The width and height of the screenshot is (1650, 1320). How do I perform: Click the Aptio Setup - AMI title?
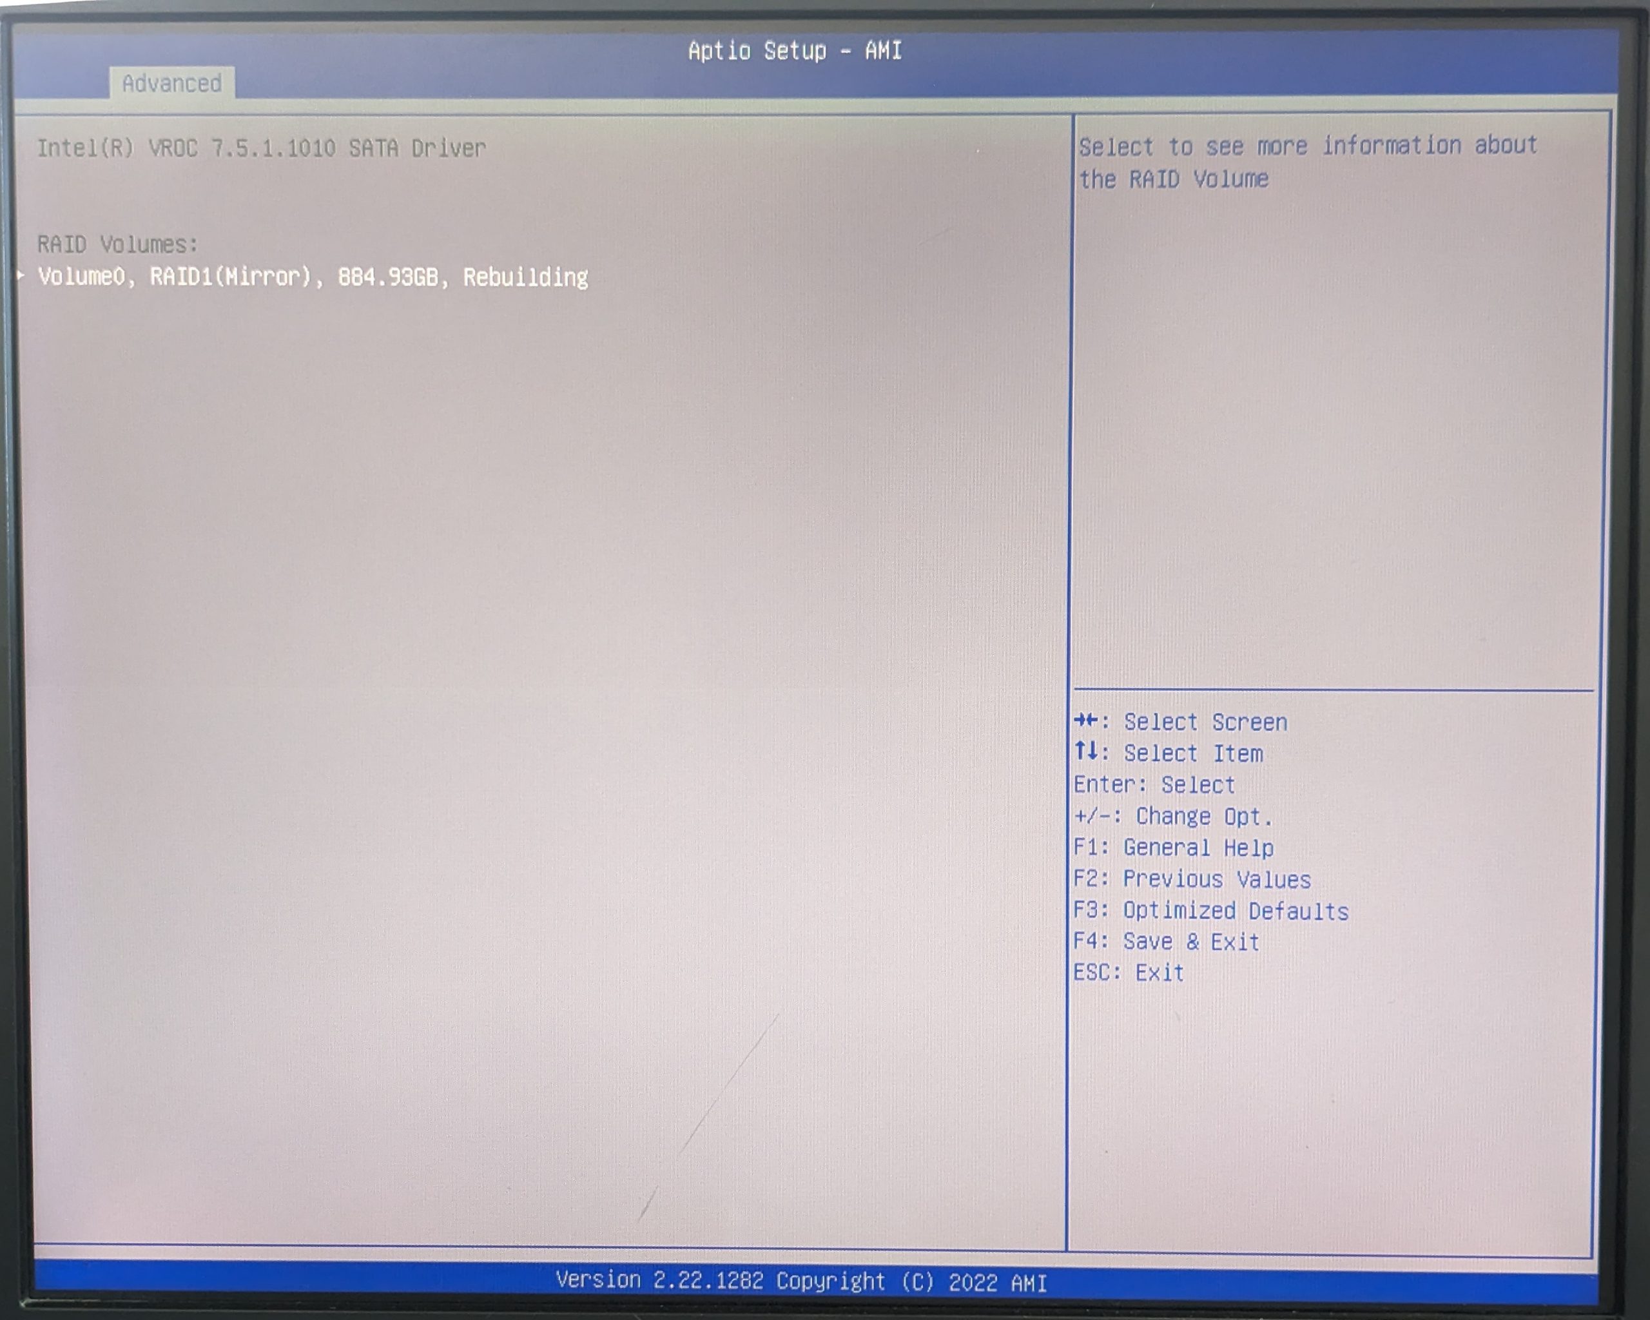[x=795, y=50]
